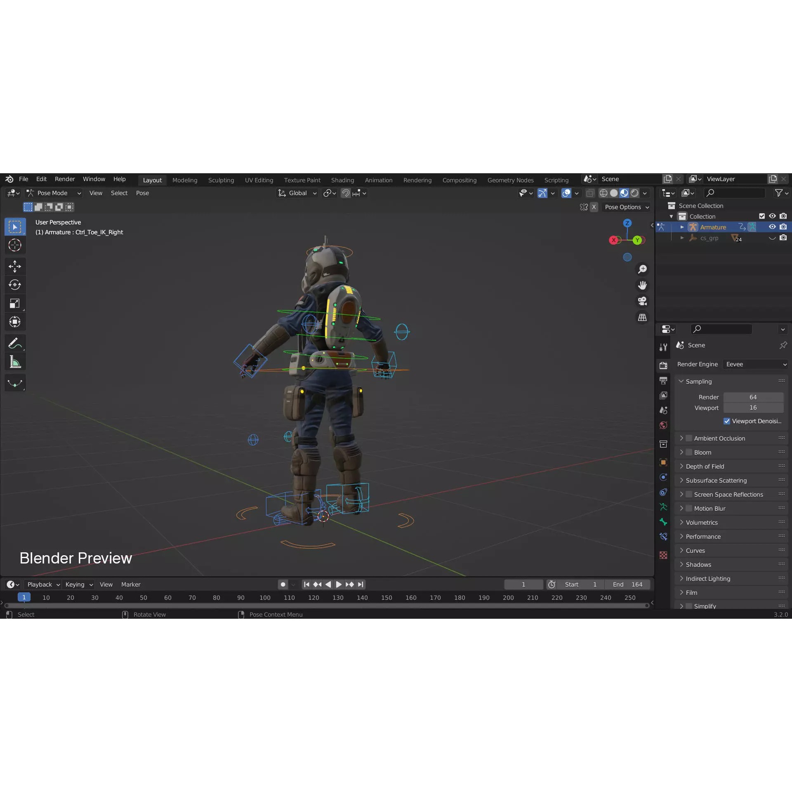Switch to the Shading workspace tab
Image resolution: width=792 pixels, height=792 pixels.
coord(342,180)
